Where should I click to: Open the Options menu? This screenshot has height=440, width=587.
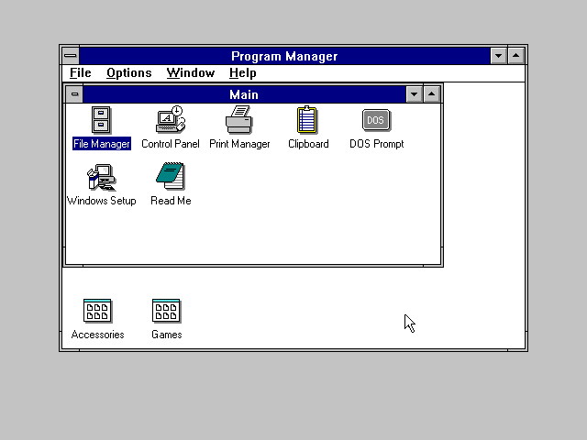[129, 73]
